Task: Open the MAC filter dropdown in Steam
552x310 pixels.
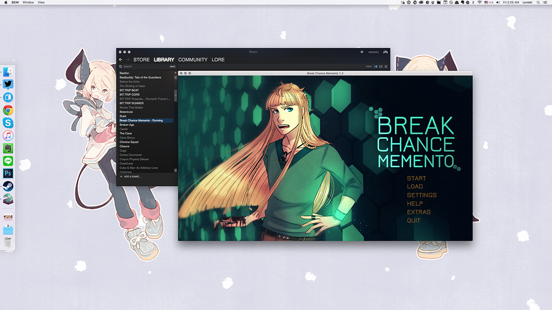Action: (173, 67)
